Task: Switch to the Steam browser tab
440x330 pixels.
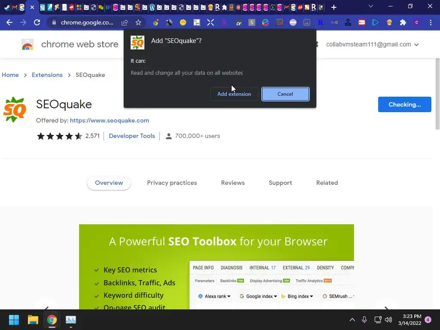Action: click(7, 7)
